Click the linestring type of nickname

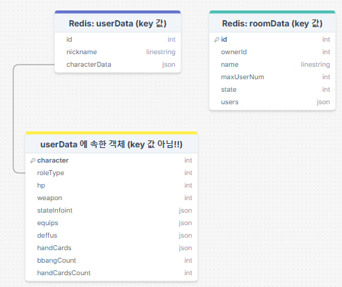[x=161, y=52]
